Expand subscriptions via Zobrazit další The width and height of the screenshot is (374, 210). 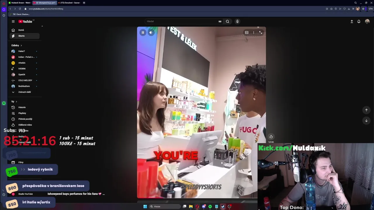(25, 92)
